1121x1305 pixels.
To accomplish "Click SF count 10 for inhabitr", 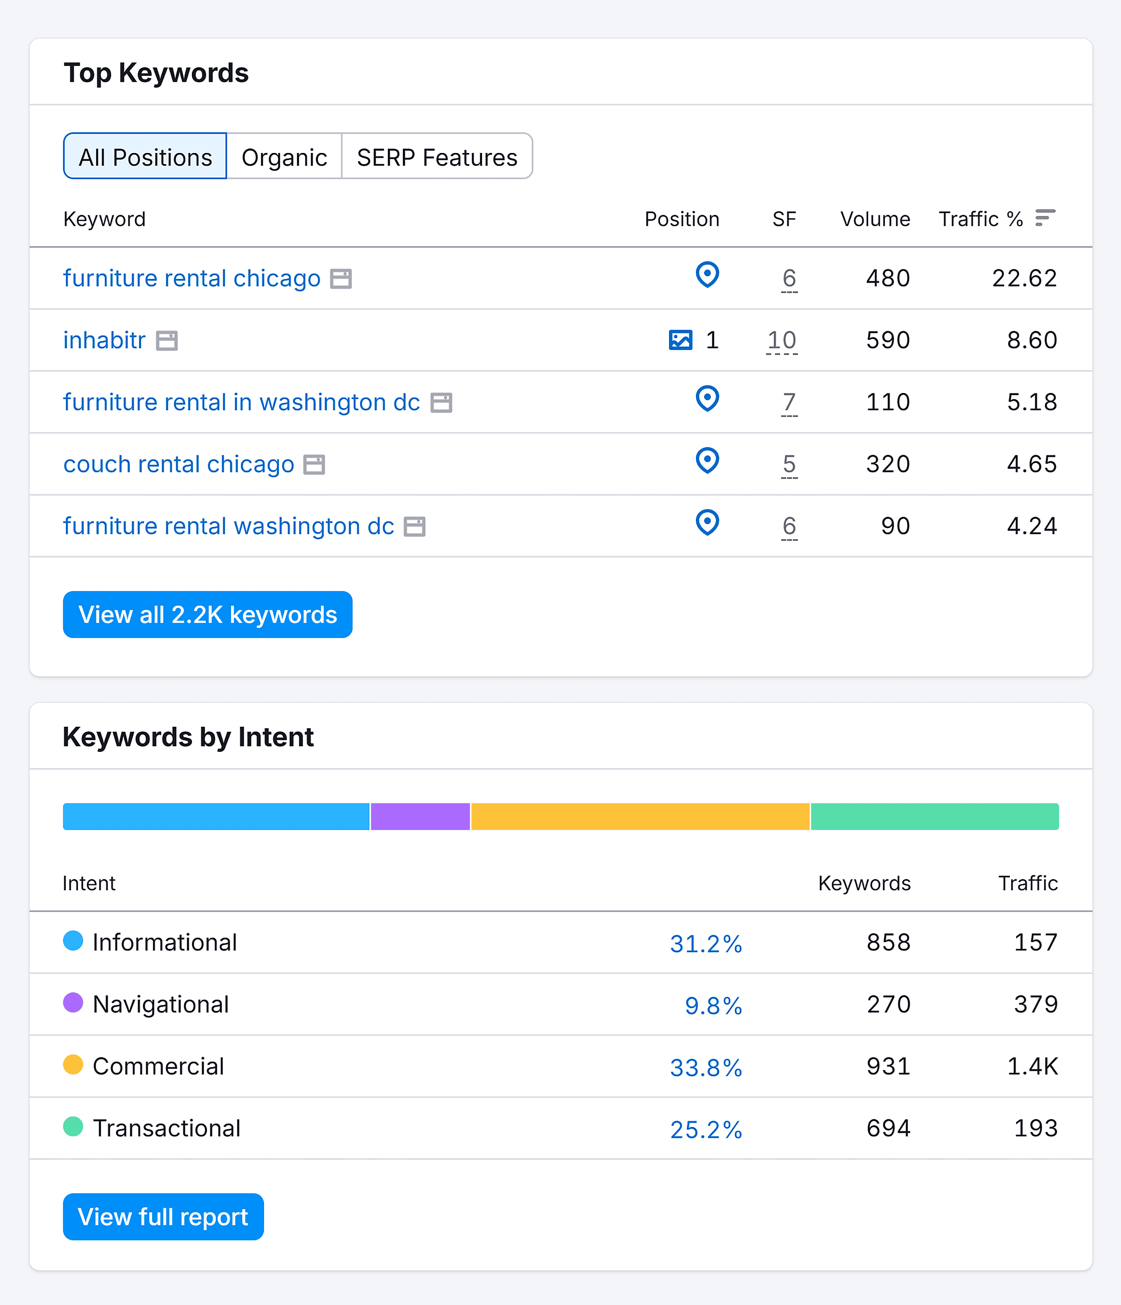I will [x=782, y=340].
